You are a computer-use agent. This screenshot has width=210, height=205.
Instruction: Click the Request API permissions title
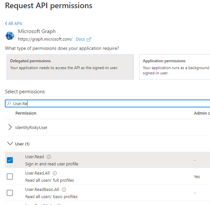coord(48,6)
